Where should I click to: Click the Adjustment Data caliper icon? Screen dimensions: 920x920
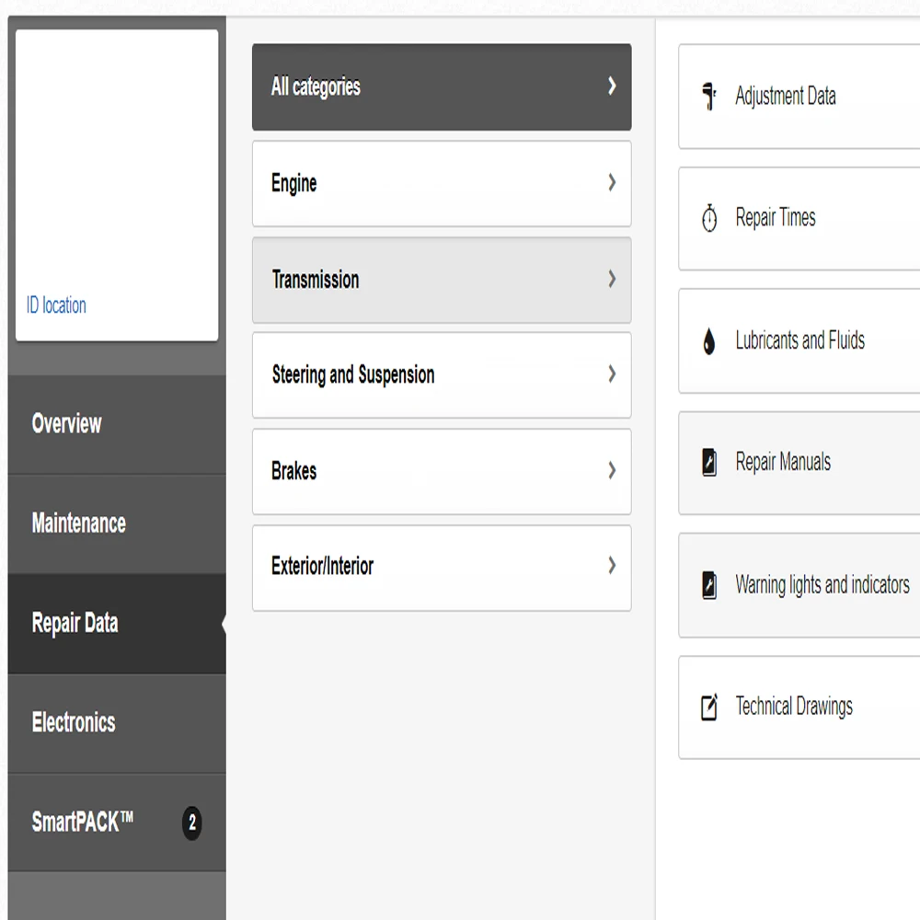coord(709,96)
